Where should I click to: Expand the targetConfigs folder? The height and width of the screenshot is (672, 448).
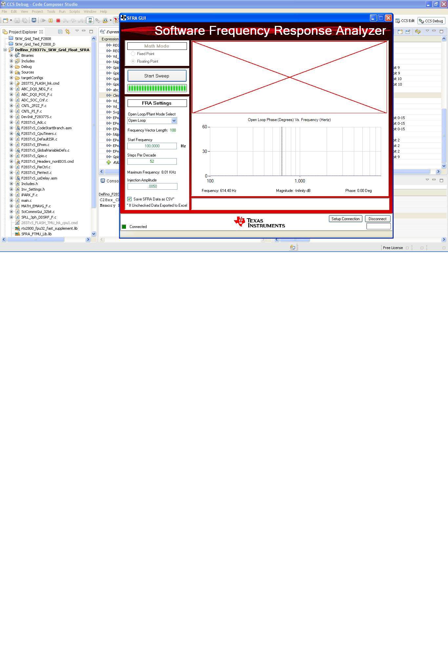(11, 78)
